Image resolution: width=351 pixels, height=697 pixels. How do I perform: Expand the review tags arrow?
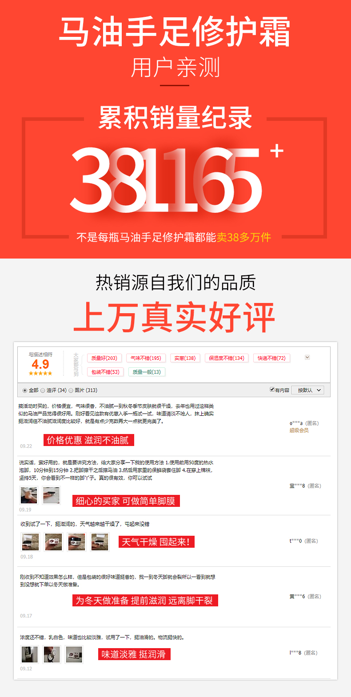(307, 358)
